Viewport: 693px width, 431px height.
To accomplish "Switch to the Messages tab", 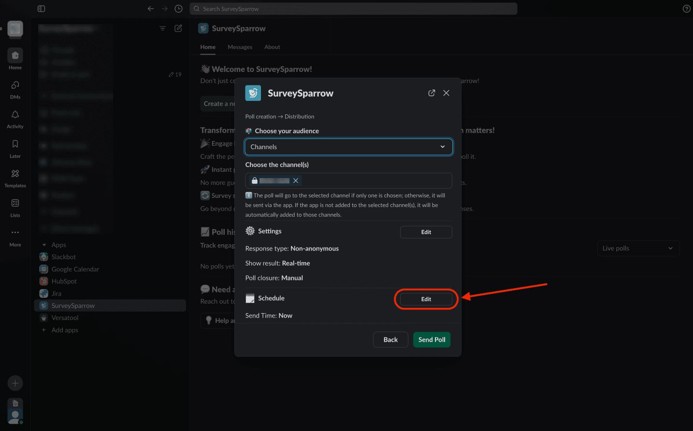I will point(240,47).
